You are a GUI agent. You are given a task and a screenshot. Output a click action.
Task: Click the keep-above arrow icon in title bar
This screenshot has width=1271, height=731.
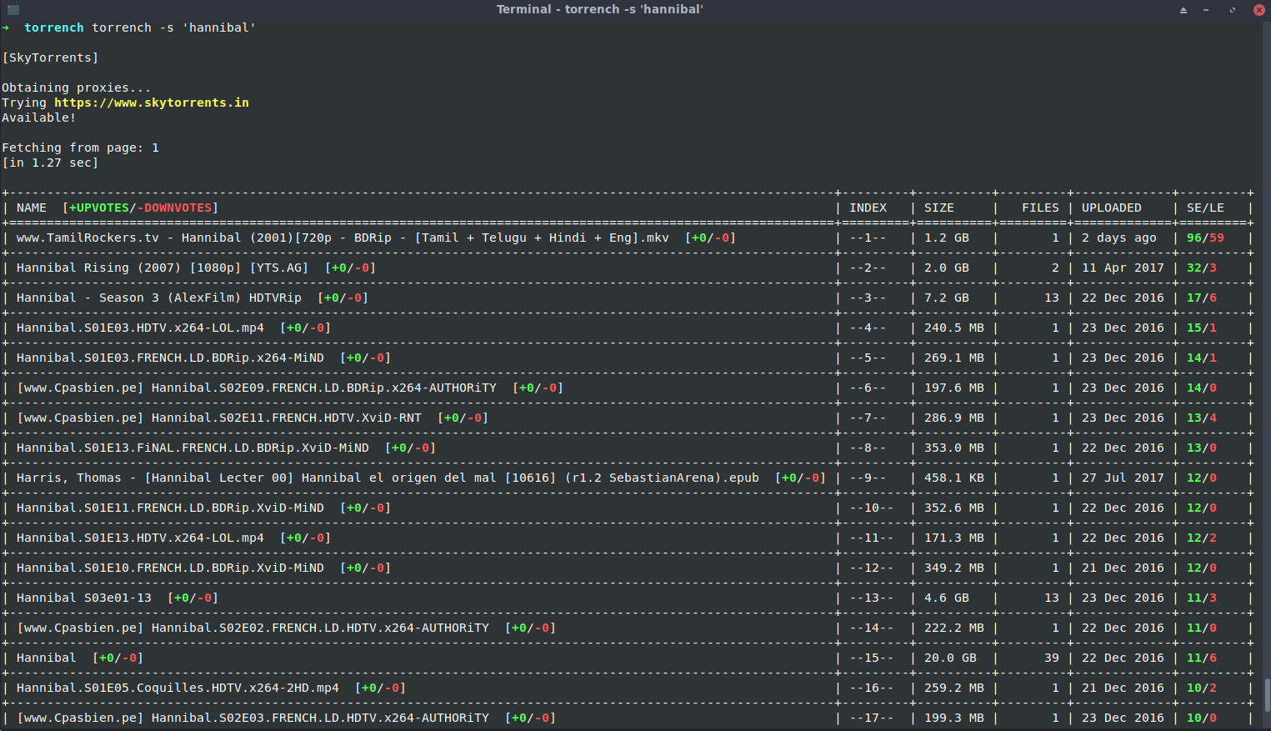pos(1183,10)
